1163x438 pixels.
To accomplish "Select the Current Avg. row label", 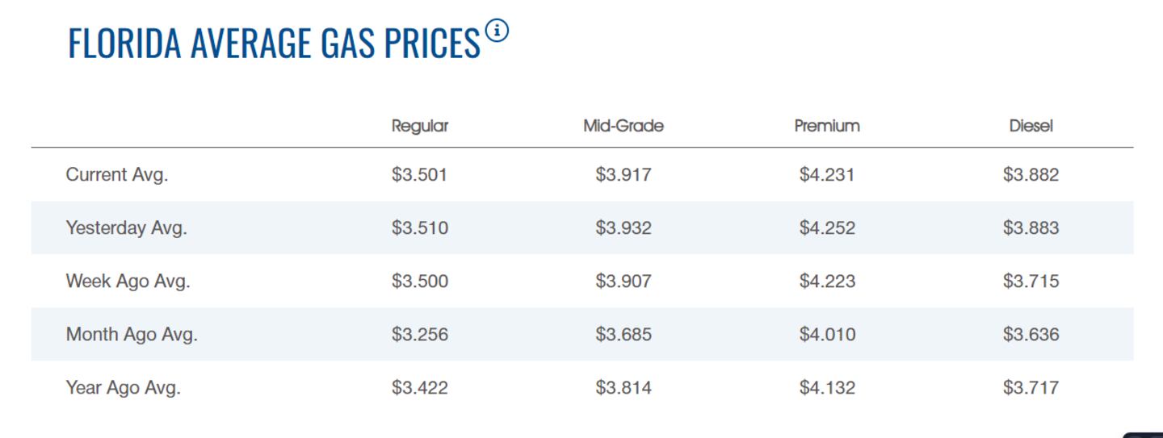I will [117, 175].
